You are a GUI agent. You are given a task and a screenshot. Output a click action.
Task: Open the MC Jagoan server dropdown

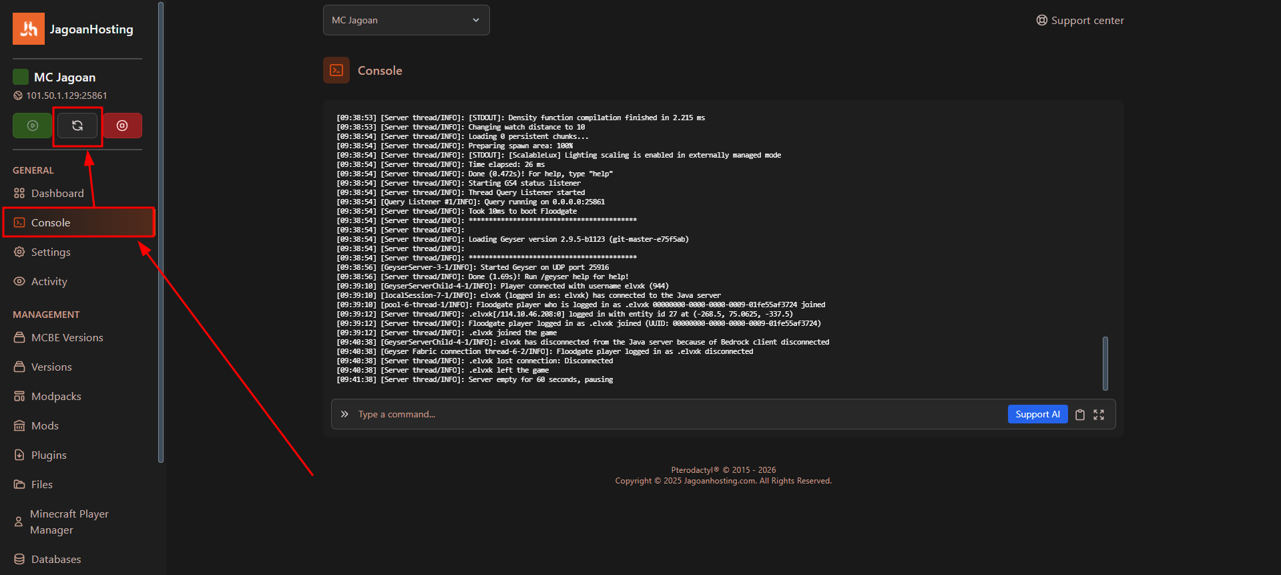point(406,20)
